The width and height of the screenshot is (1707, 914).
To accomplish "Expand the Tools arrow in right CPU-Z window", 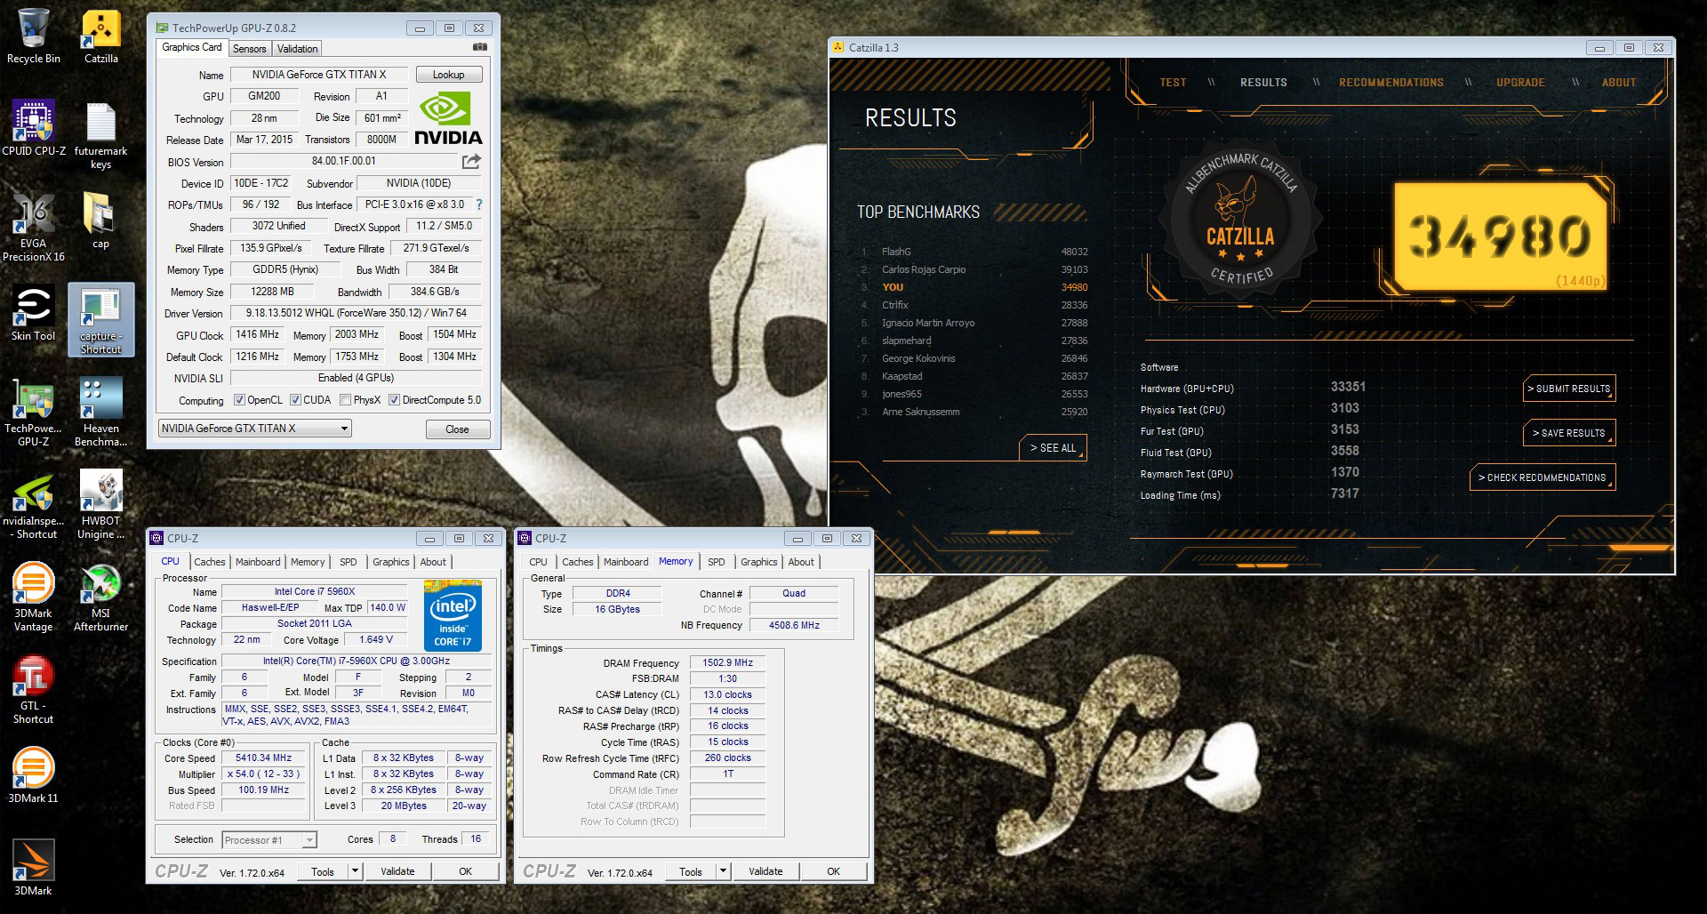I will point(723,871).
